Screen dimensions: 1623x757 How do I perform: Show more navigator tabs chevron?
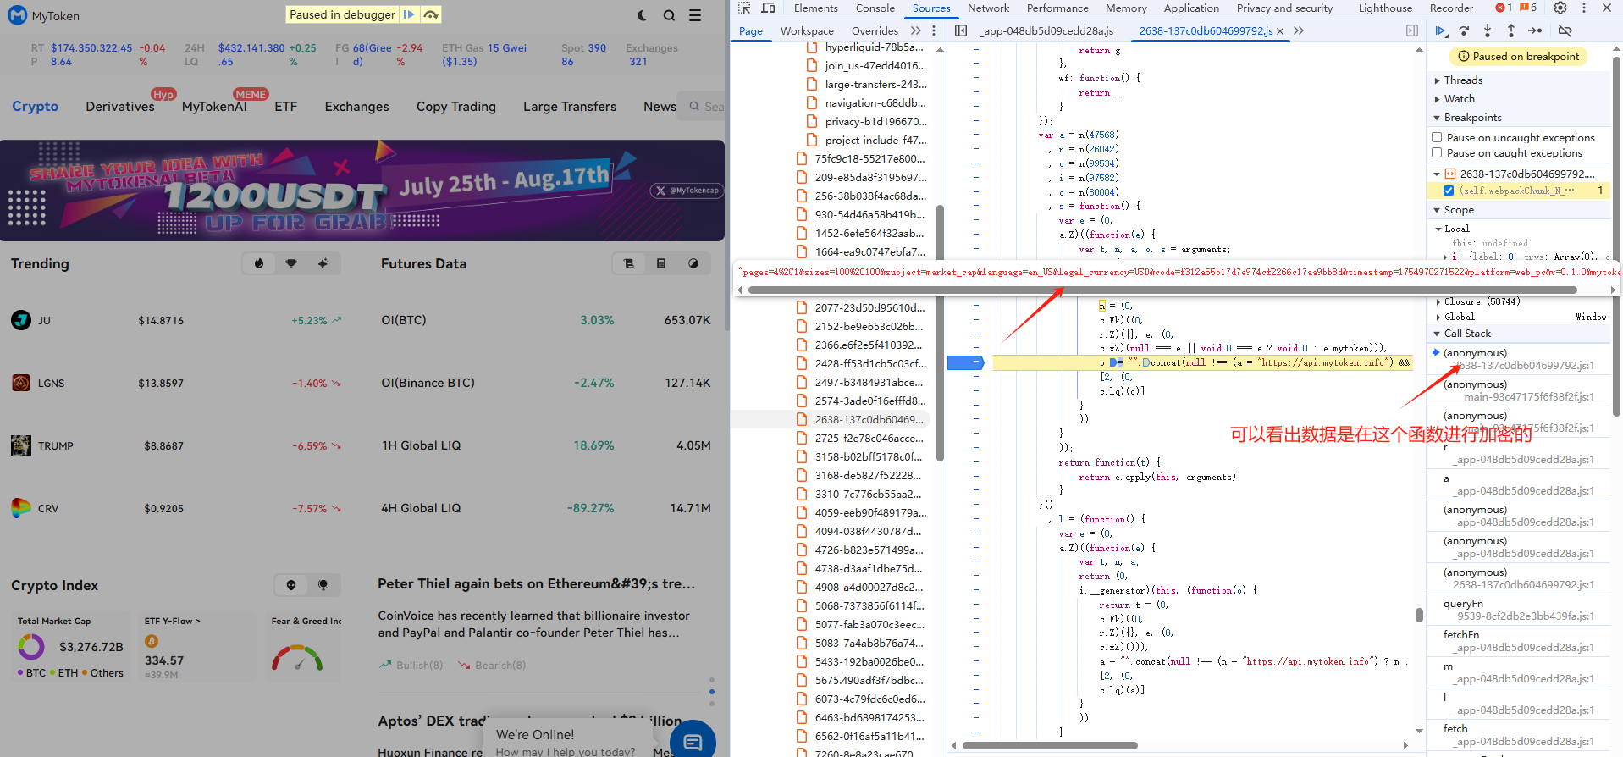pyautogui.click(x=915, y=30)
